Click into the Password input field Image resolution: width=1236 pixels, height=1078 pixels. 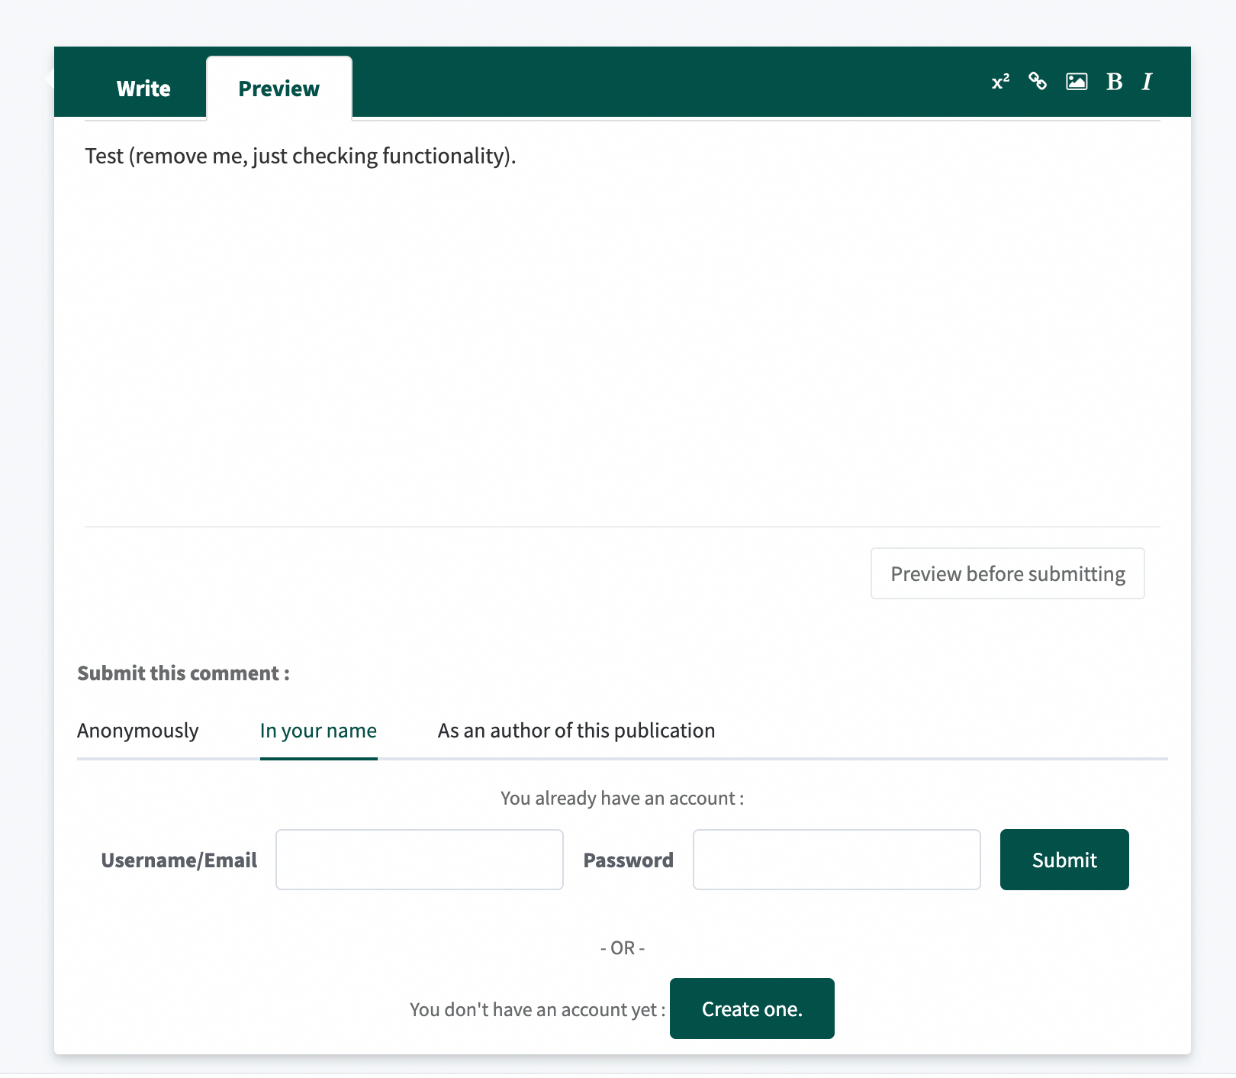[836, 860]
